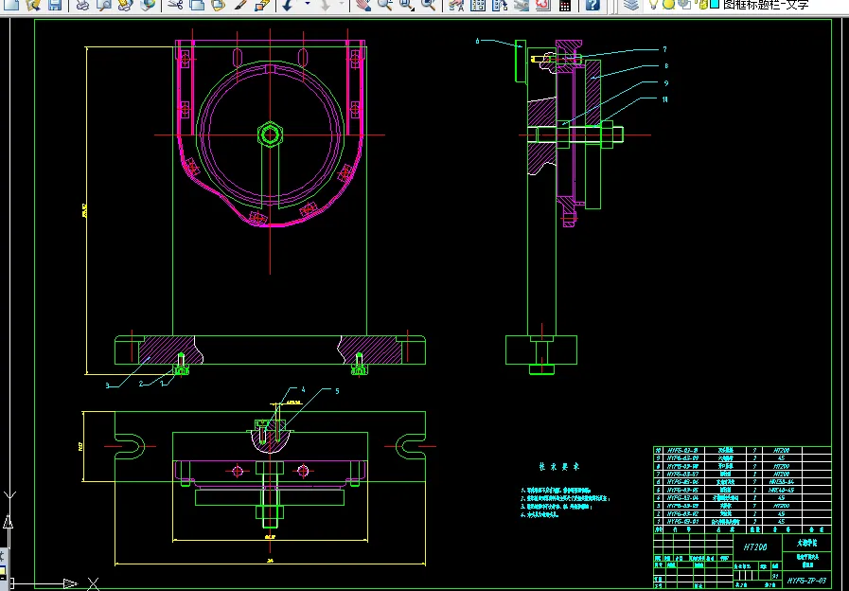
Task: Select balloon number 9 label
Action: click(x=666, y=83)
